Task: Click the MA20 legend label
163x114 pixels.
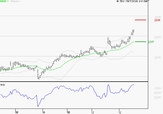Action: click(x=3, y=1)
